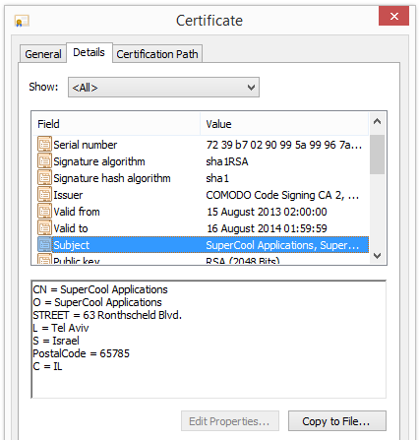Sort by the Field column header

[116, 124]
